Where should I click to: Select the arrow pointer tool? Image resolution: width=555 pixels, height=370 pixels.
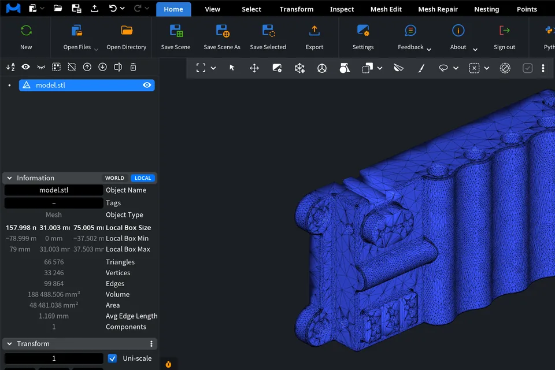click(x=232, y=68)
